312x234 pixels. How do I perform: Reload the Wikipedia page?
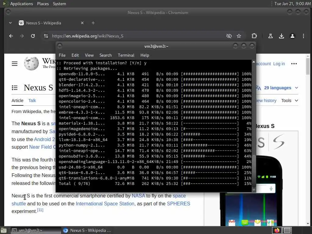coord(33,36)
